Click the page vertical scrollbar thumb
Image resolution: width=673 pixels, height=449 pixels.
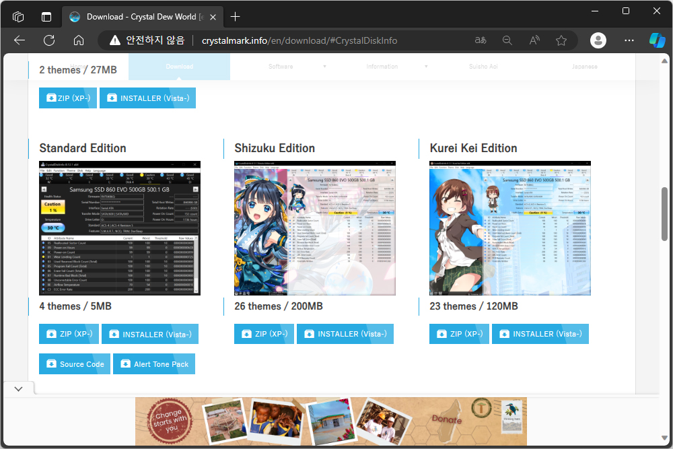[664, 214]
